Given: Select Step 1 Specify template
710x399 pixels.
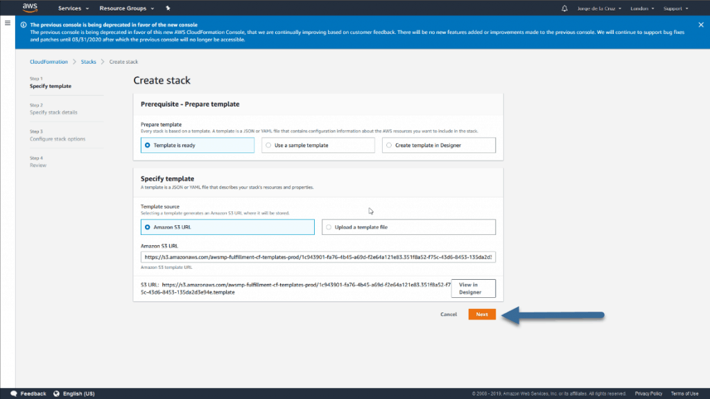Looking at the screenshot, I should 50,82.
